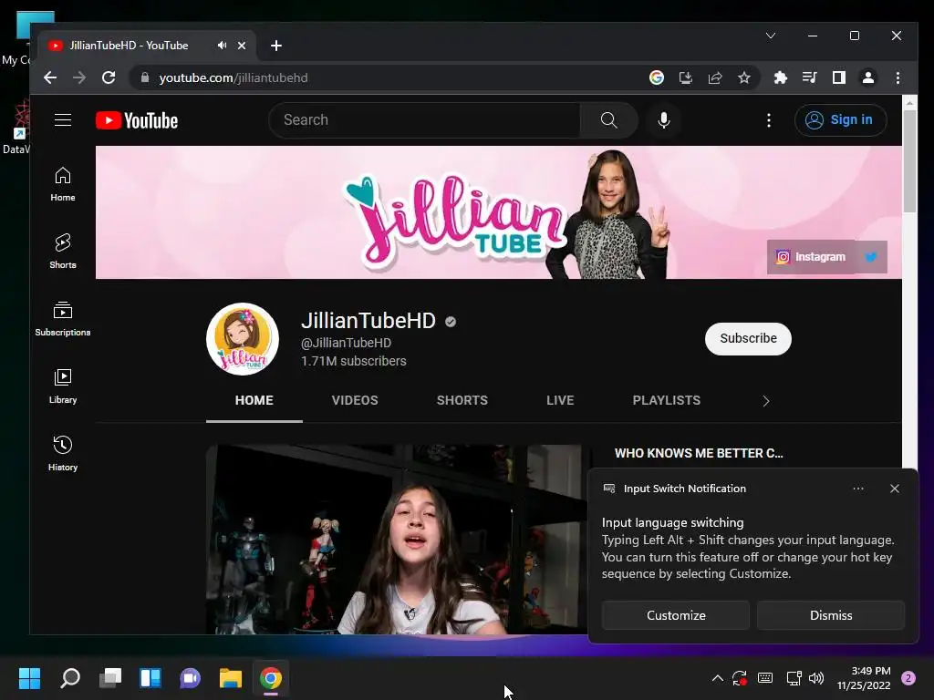Click browser back arrow
This screenshot has width=934, height=700.
[50, 77]
